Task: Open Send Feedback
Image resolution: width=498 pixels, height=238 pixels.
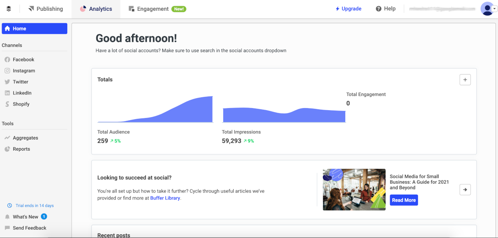Action: pyautogui.click(x=29, y=228)
